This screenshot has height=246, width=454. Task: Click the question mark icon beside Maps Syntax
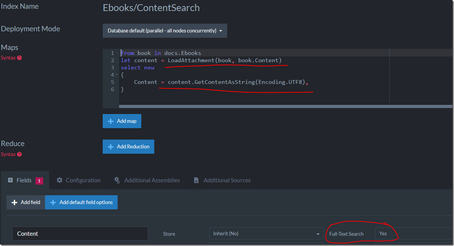pos(19,58)
